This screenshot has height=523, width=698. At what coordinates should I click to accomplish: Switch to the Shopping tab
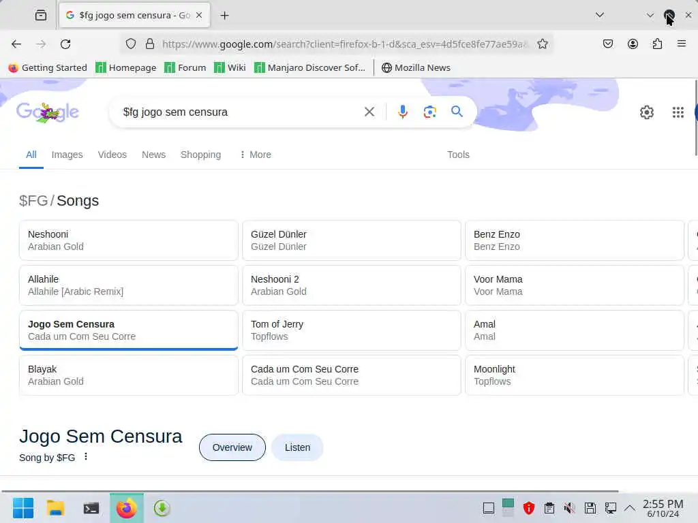201,155
